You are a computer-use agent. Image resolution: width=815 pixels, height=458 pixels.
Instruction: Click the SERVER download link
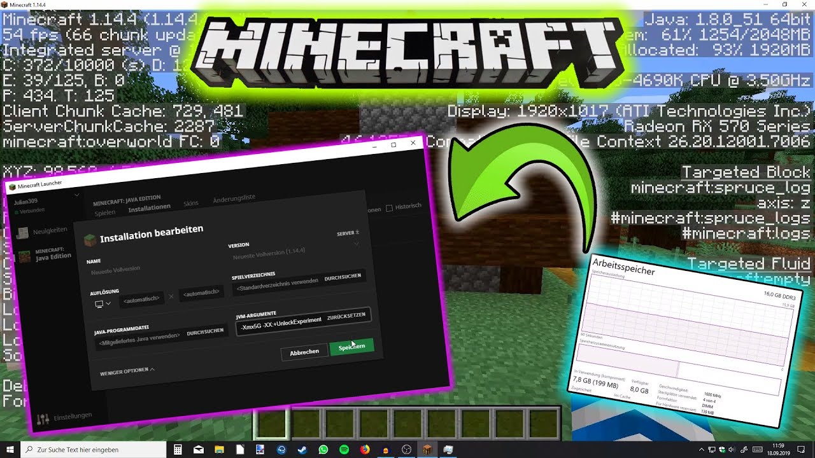348,233
